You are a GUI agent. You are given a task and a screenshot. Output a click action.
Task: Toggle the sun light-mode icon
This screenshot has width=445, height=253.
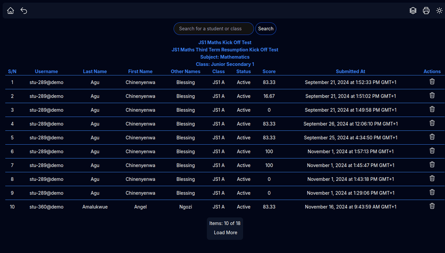point(439,11)
